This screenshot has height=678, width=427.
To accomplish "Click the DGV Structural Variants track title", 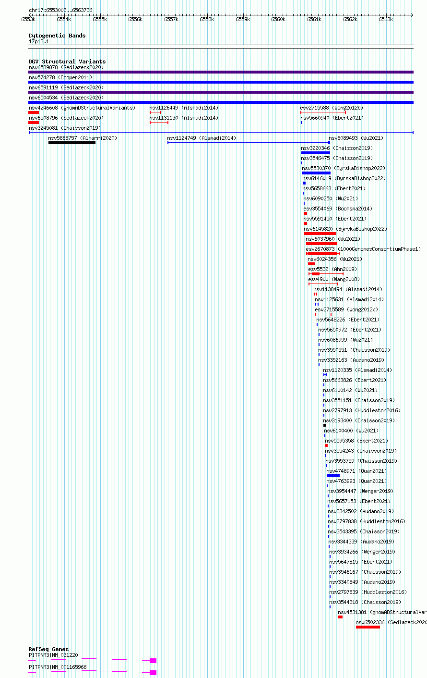I will pyautogui.click(x=67, y=62).
